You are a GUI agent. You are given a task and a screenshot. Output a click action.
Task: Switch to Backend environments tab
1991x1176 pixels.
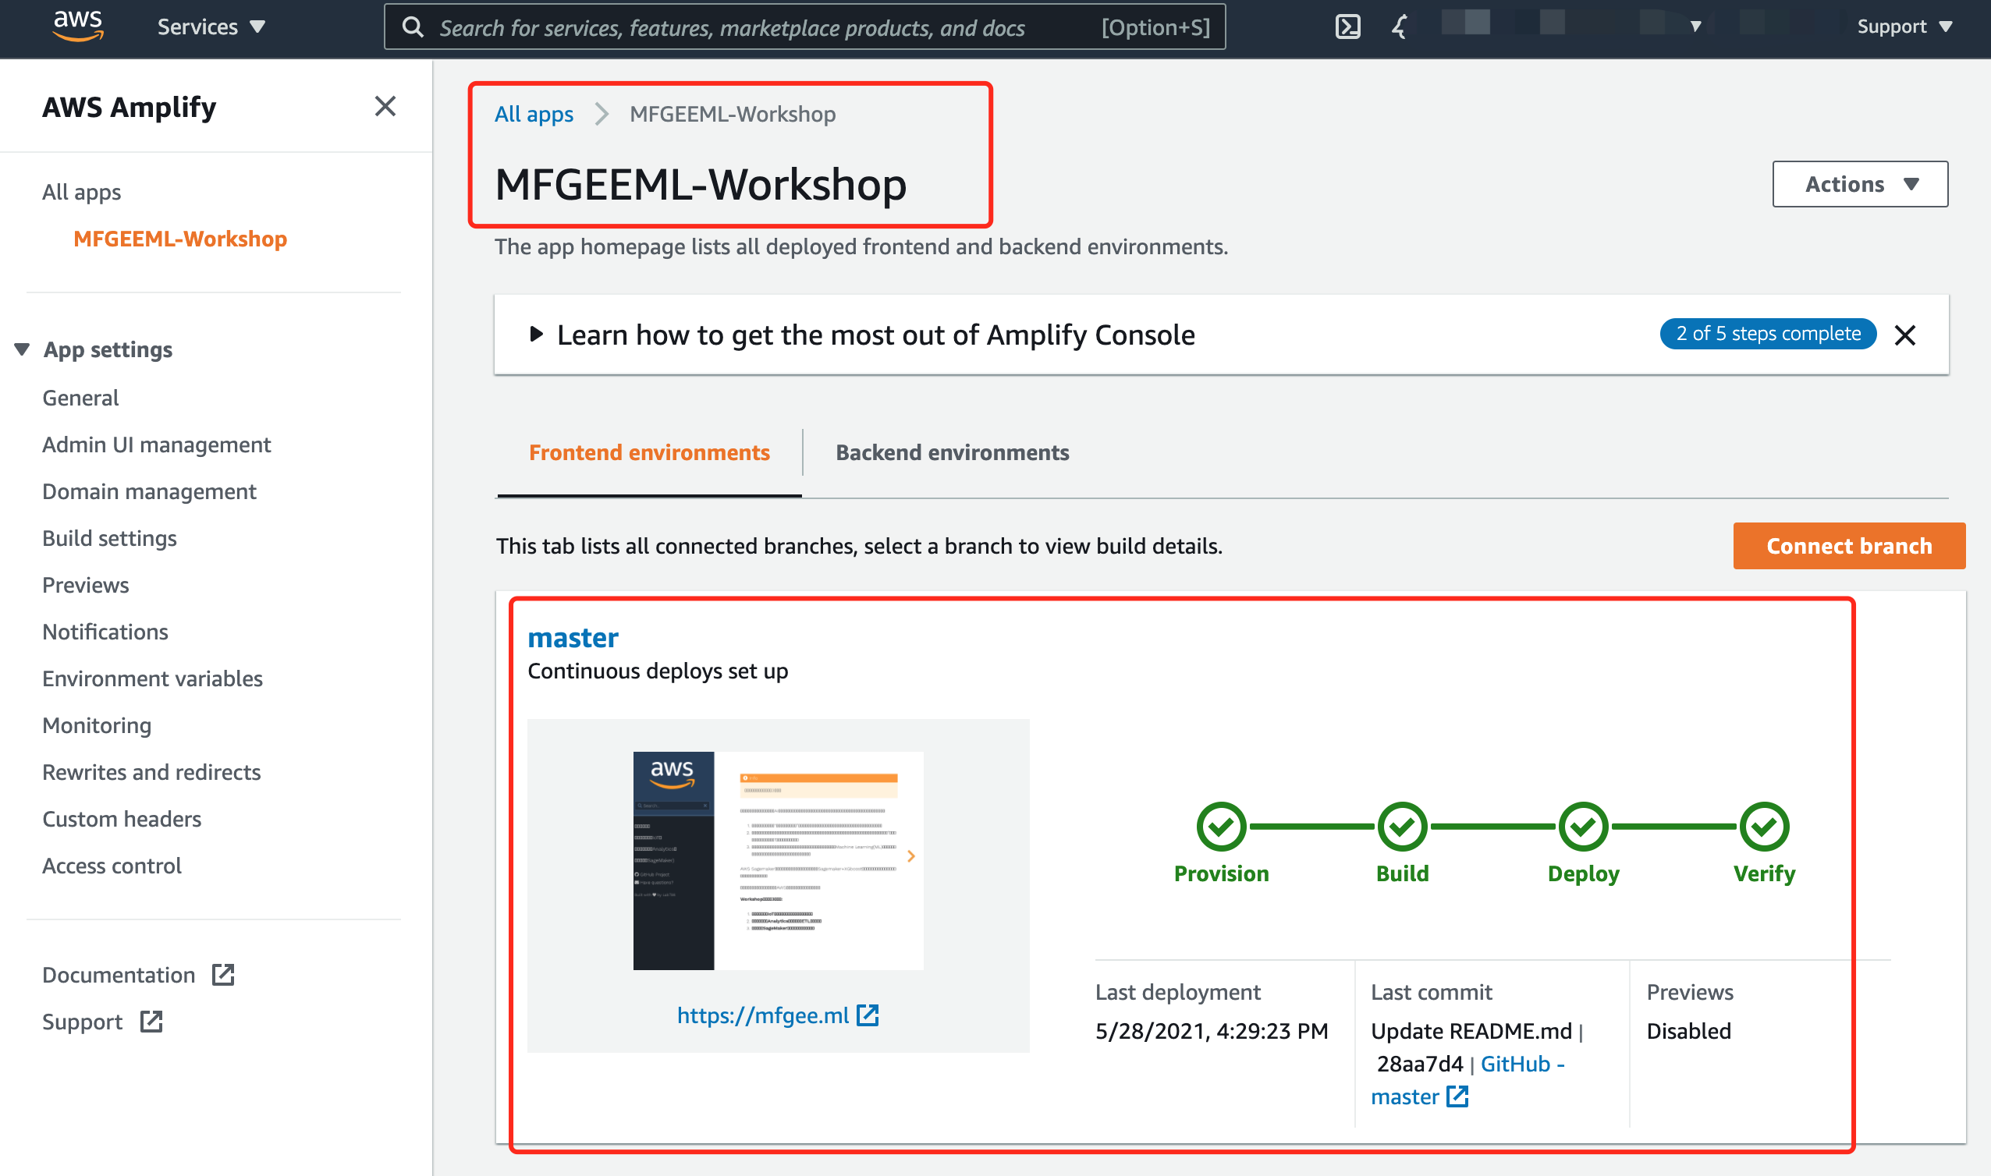click(x=952, y=452)
